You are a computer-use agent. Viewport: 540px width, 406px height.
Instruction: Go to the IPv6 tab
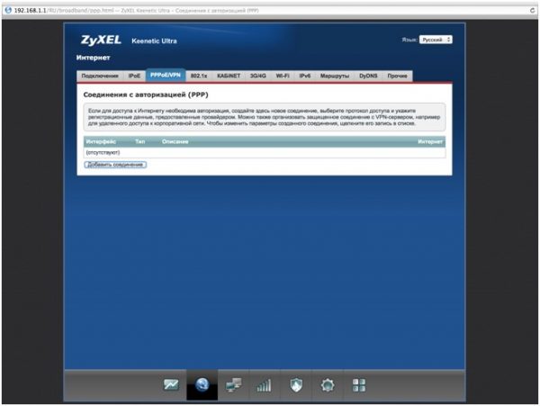(305, 76)
